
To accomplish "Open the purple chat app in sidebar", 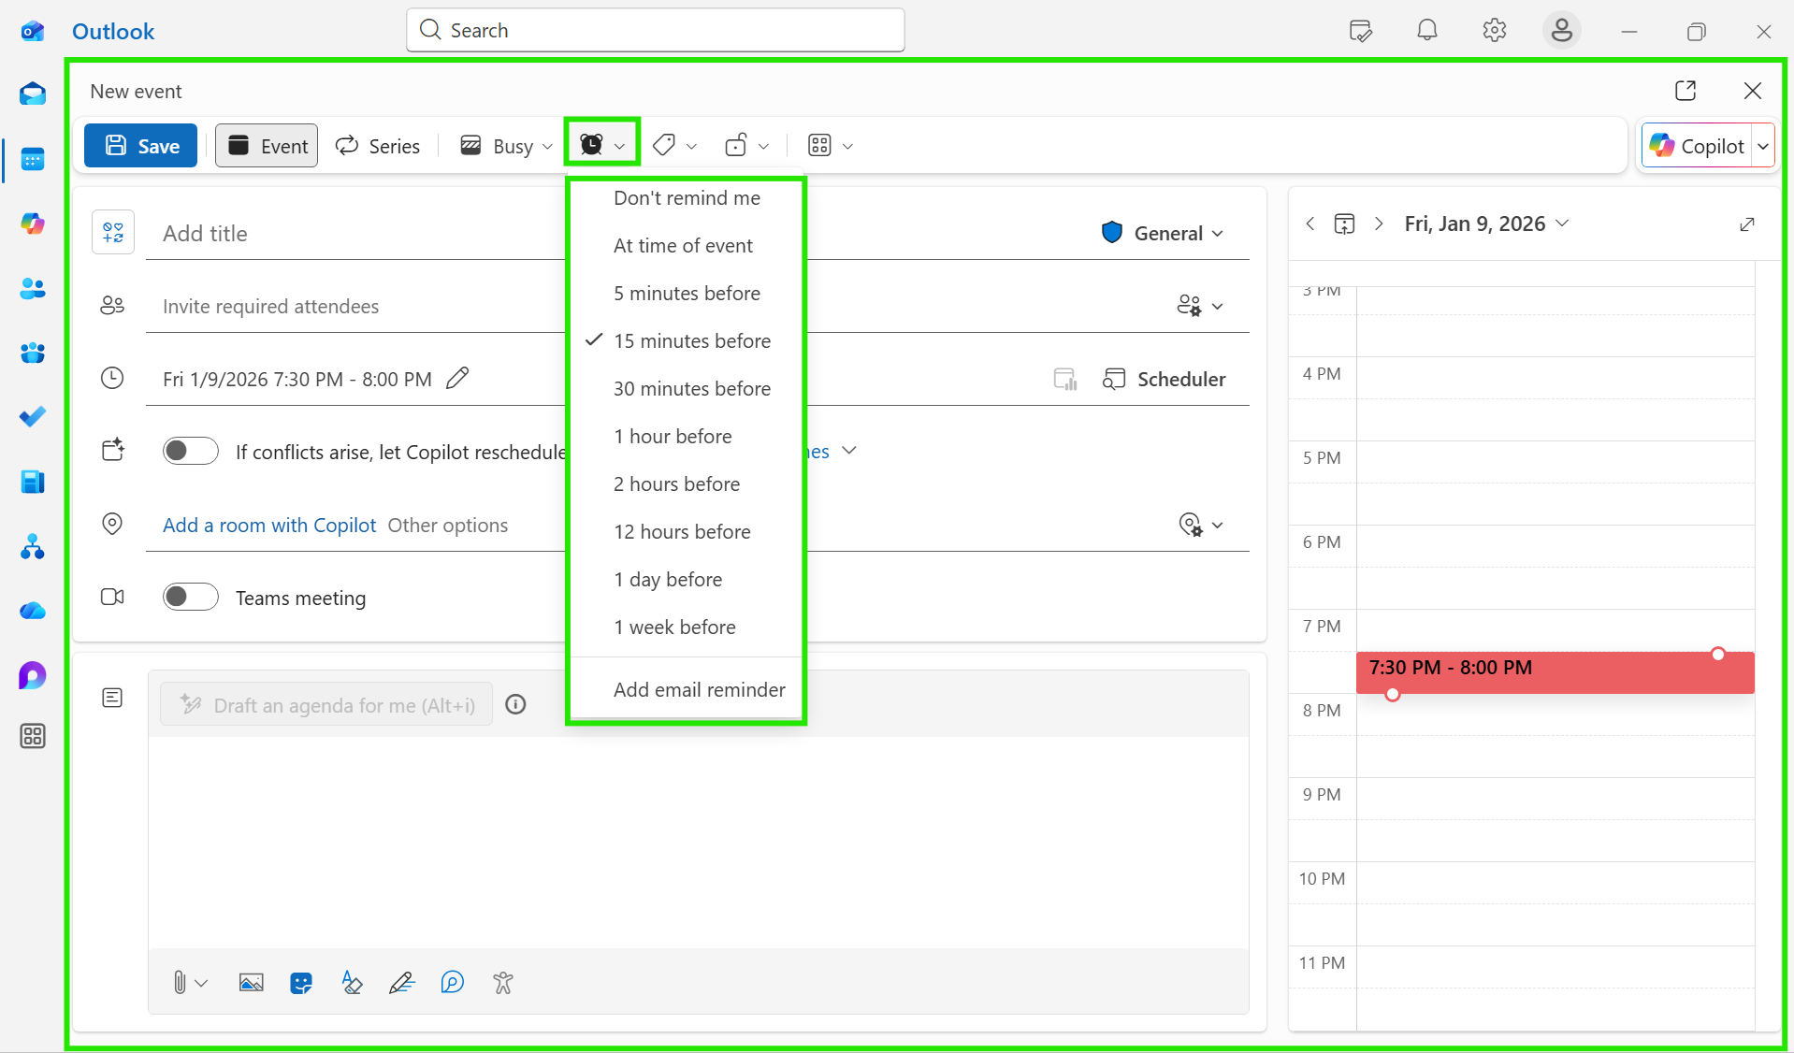I will pos(33,675).
